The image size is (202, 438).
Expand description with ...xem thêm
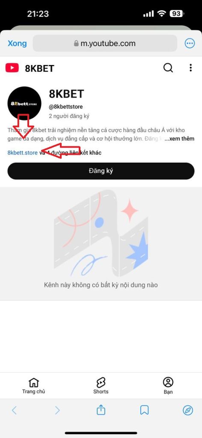(x=179, y=139)
